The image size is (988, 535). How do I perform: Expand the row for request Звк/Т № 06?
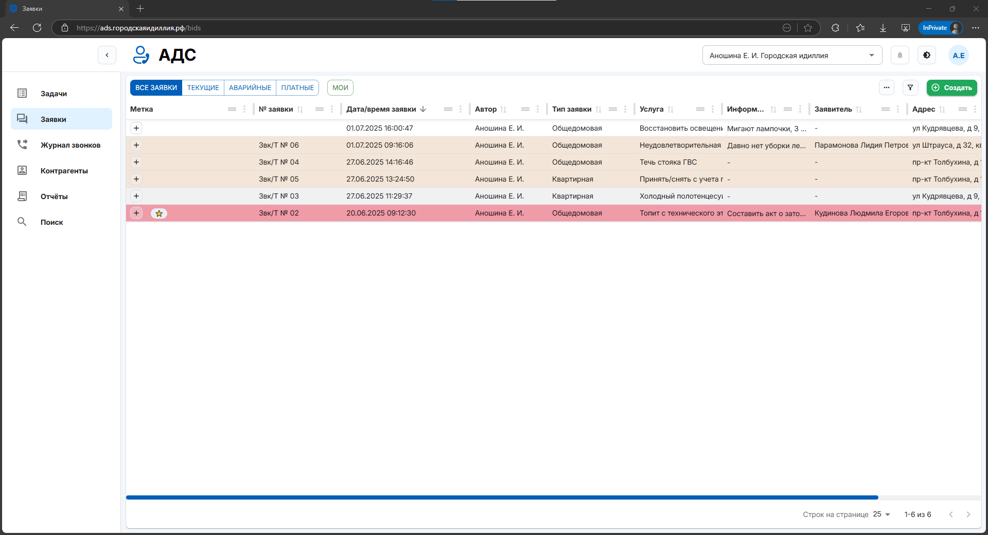tap(136, 145)
